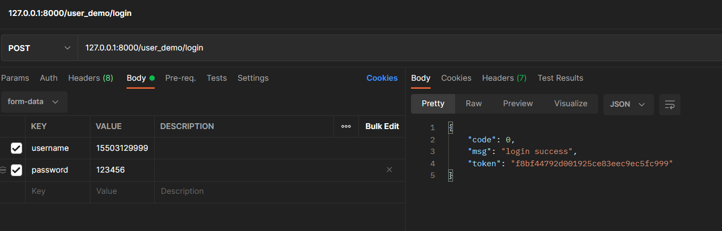Click the wrap lines icon in response toolbar
This screenshot has height=231, width=722.
(x=669, y=104)
